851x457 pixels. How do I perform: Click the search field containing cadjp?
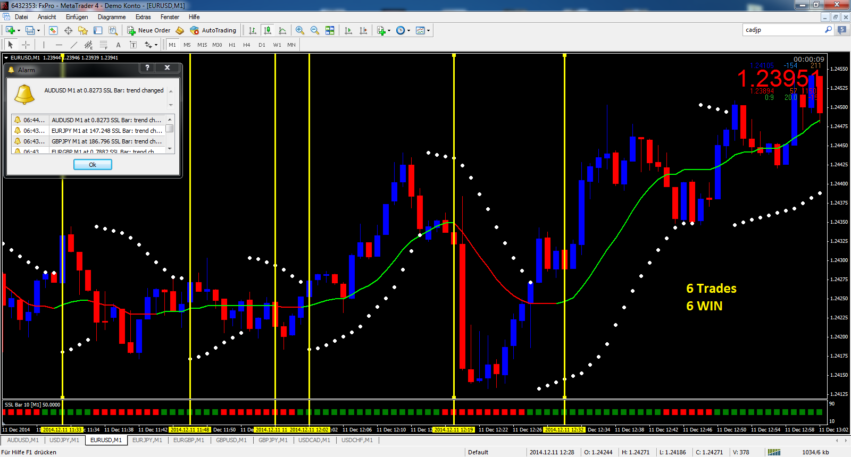[783, 30]
